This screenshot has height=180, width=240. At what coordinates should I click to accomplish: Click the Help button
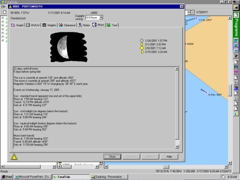(169, 156)
